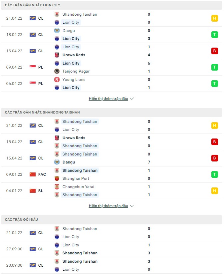Click Singapore flag icon on 09.04.22 match
224x274 pixels.
(x=33, y=67)
